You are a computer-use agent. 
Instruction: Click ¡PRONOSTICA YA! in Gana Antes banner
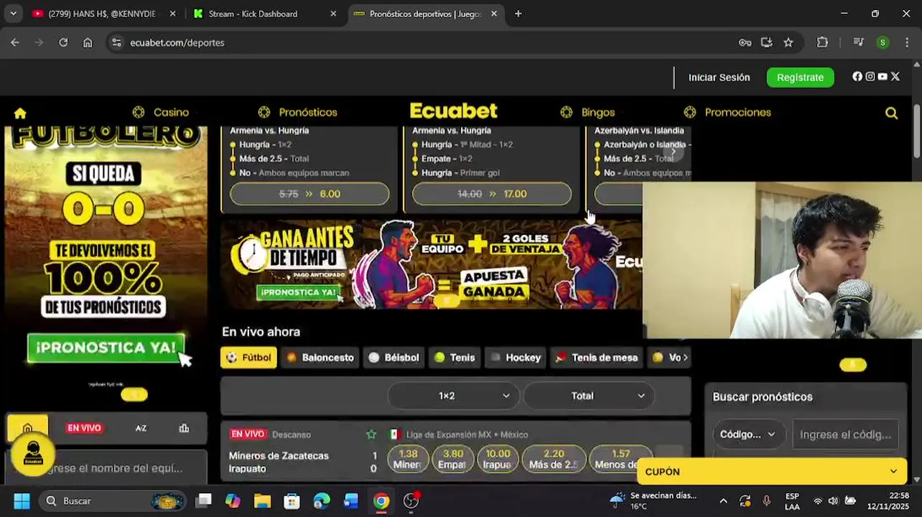click(x=298, y=292)
